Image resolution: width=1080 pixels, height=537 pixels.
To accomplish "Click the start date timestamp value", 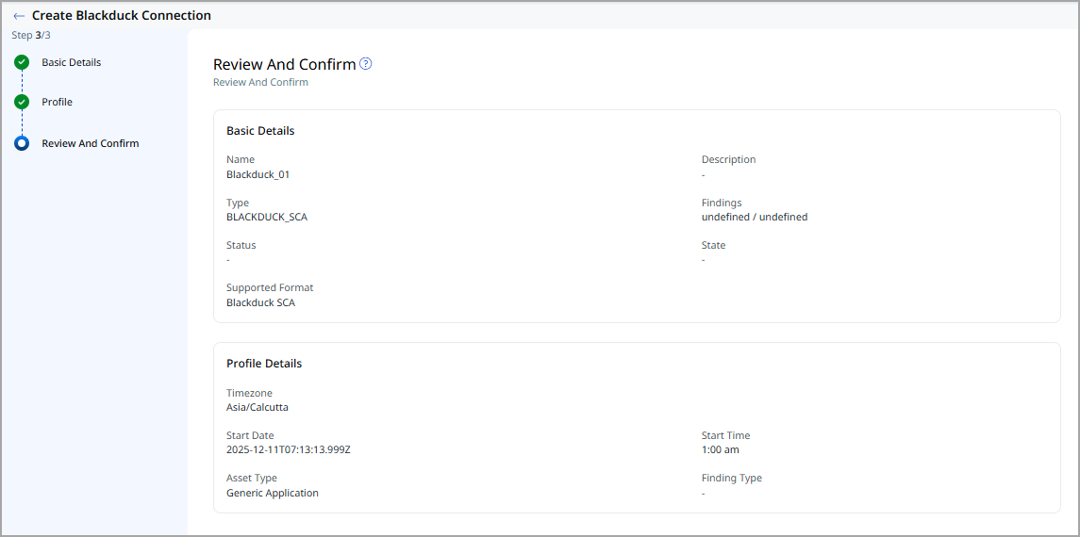I will (x=288, y=449).
